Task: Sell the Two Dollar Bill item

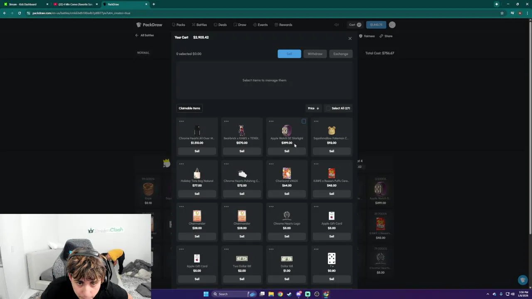Action: (x=242, y=279)
